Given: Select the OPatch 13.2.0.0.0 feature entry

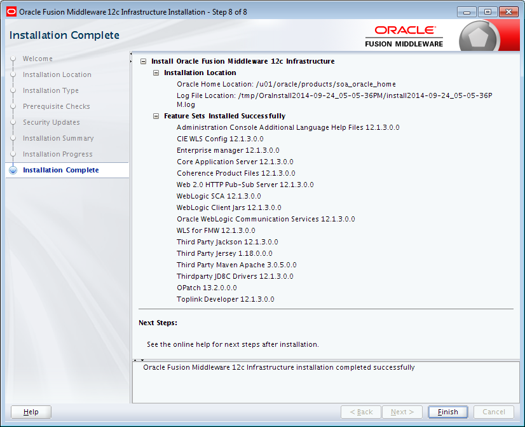Looking at the screenshot, I should [x=207, y=288].
